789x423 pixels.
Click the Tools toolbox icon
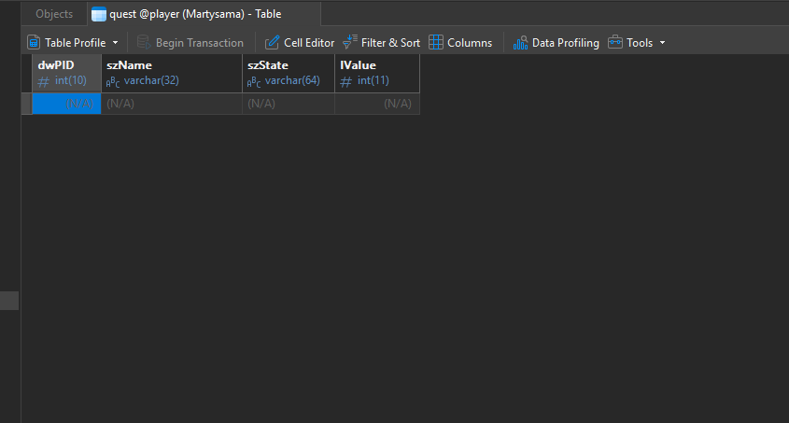[616, 43]
